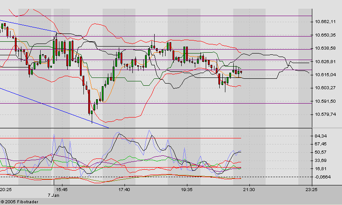Select the 10.638,58 price level label

(325, 48)
